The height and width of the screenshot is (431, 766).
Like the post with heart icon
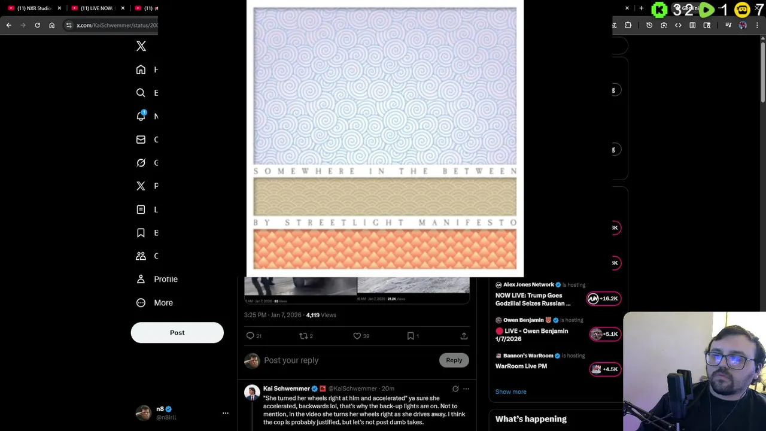click(x=357, y=336)
